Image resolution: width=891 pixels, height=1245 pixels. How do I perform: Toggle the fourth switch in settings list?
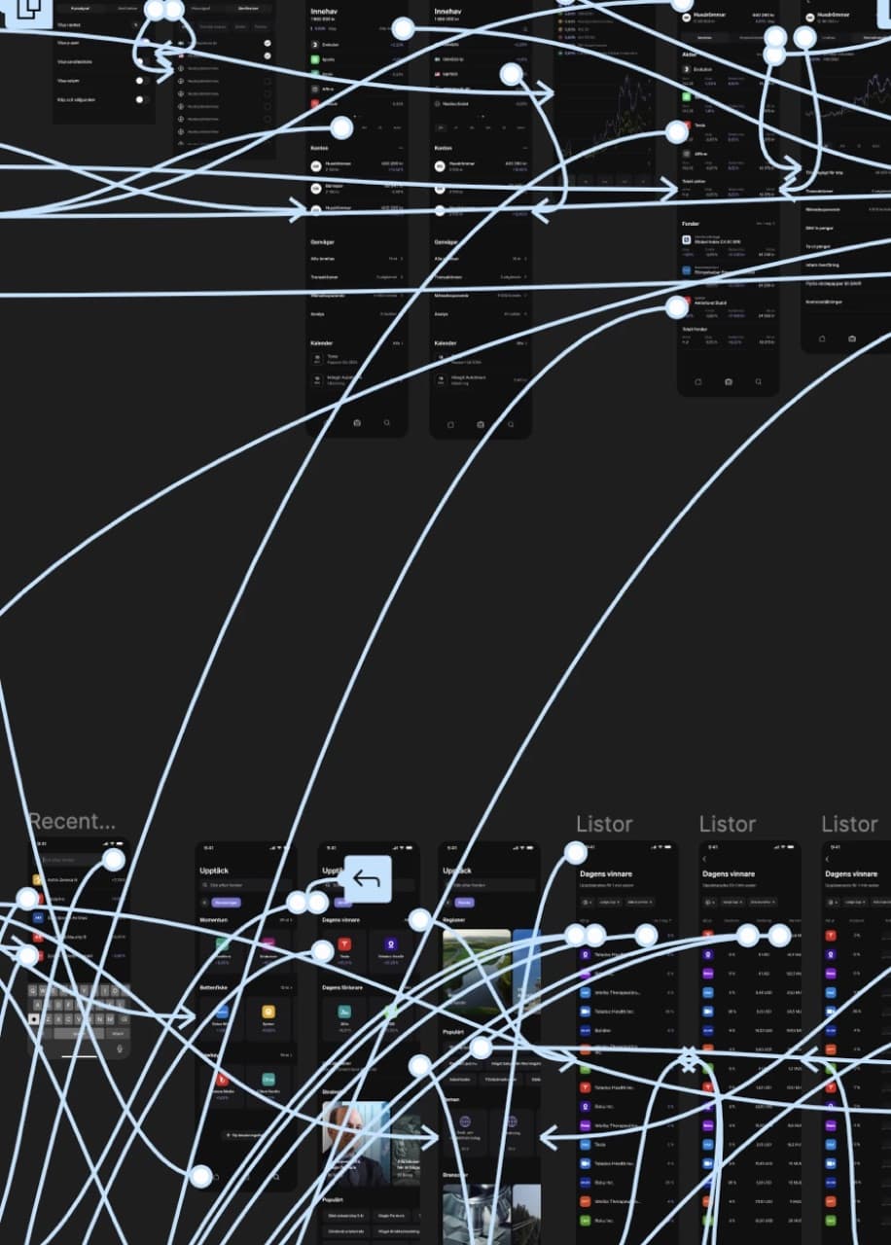click(x=141, y=81)
